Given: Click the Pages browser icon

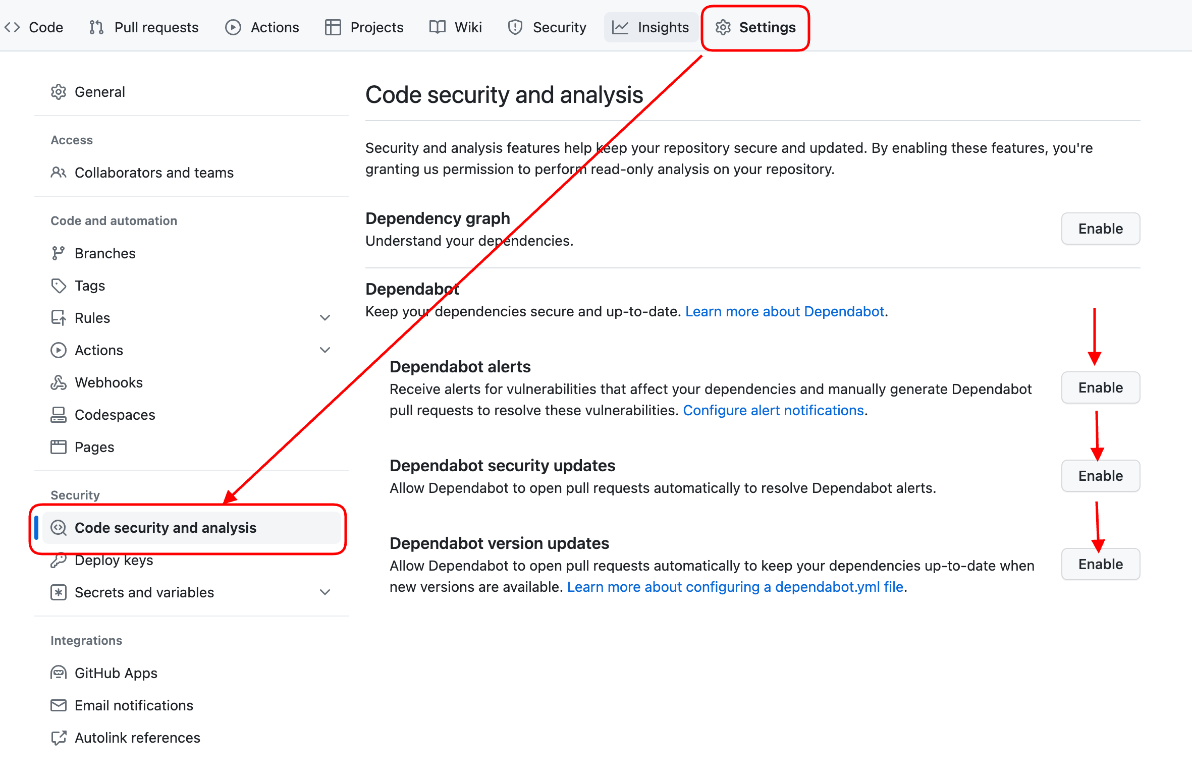Looking at the screenshot, I should [x=59, y=447].
